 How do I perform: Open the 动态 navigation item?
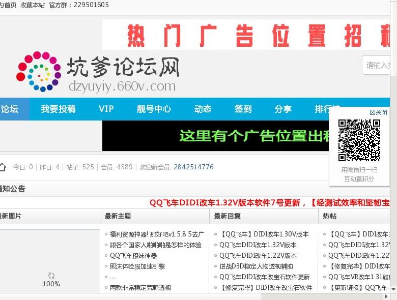point(203,109)
